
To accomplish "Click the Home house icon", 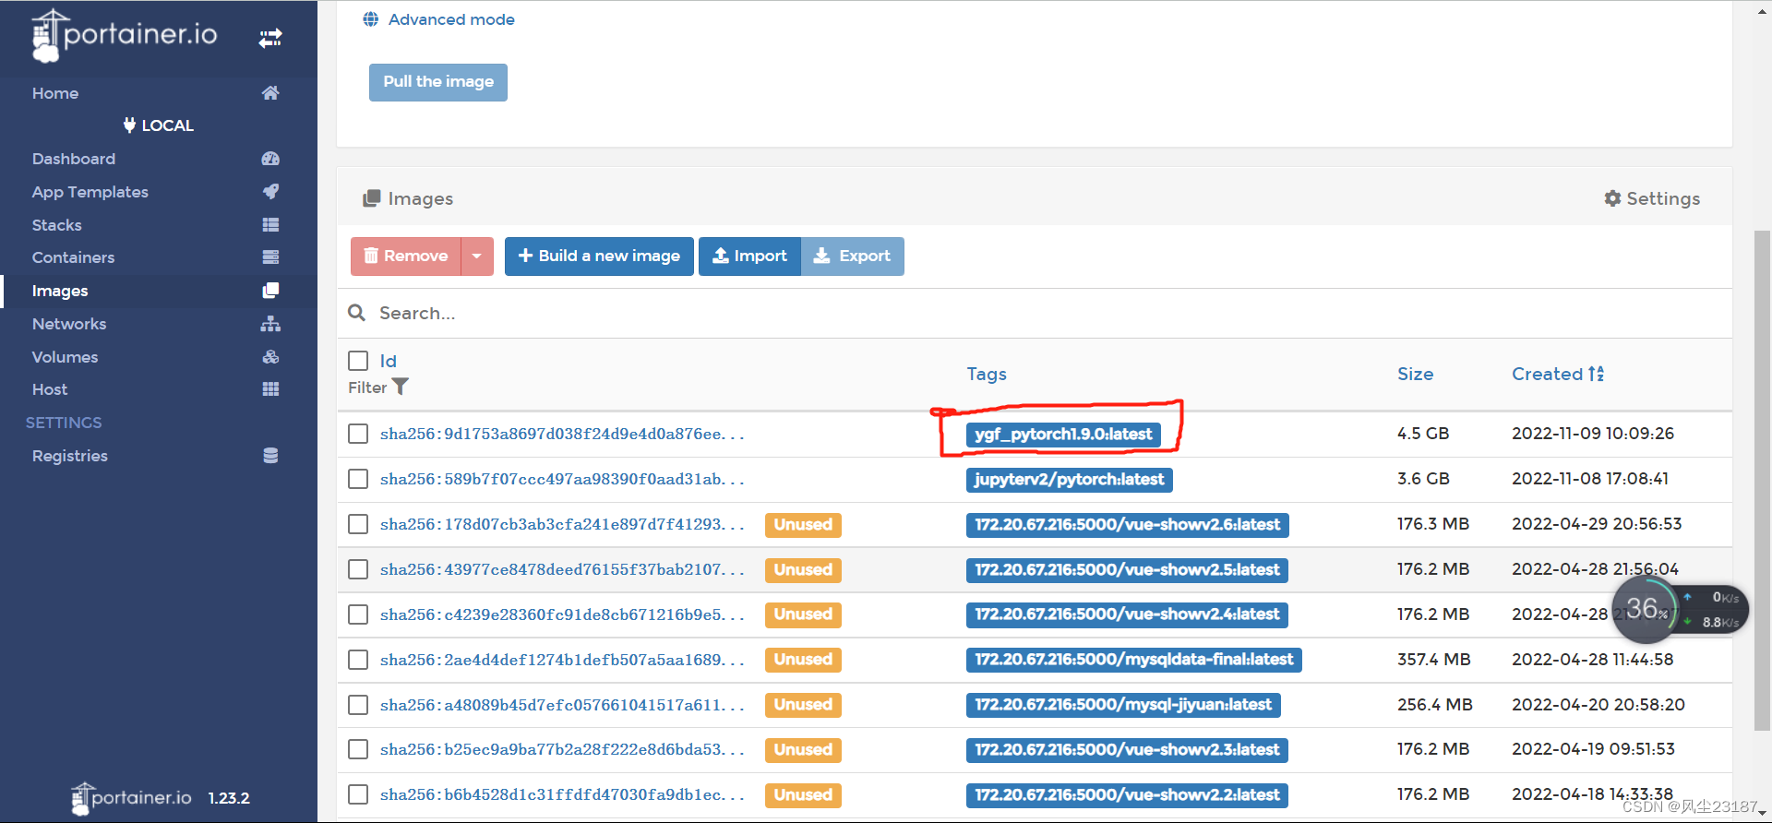I will 270,92.
